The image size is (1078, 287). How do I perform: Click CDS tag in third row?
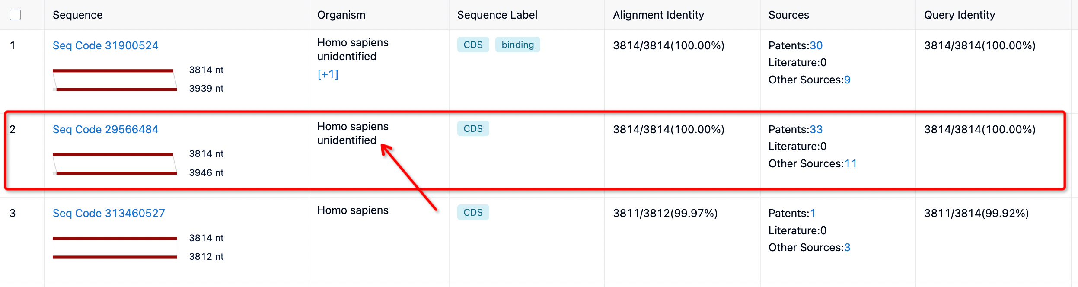[473, 213]
